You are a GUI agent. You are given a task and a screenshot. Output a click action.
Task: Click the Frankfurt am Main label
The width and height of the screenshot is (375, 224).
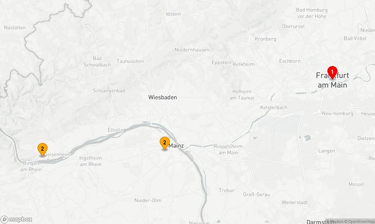point(333,80)
